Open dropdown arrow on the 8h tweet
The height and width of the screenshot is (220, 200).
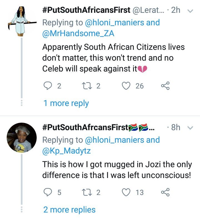tap(190, 128)
